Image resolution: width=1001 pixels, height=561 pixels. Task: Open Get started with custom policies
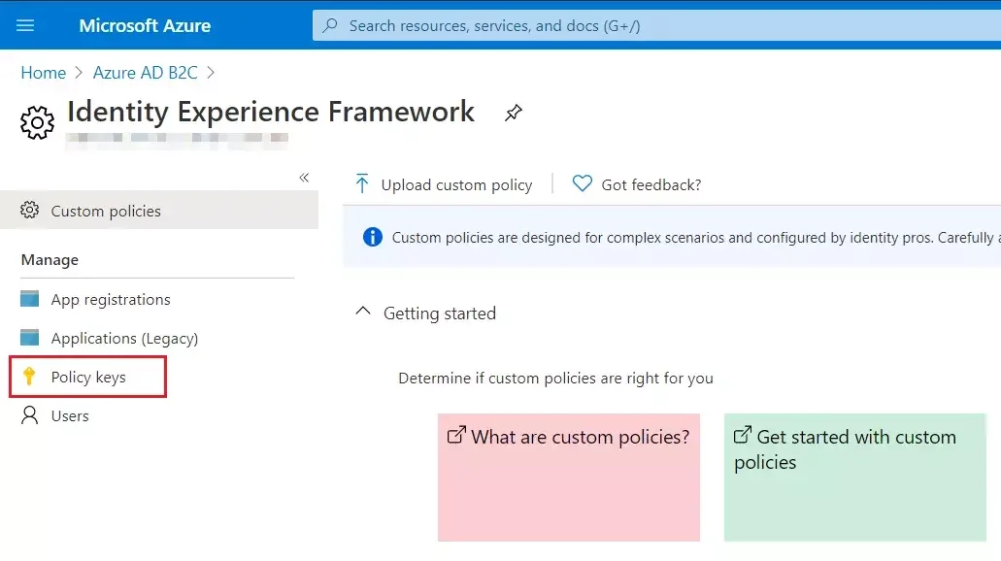click(x=853, y=478)
